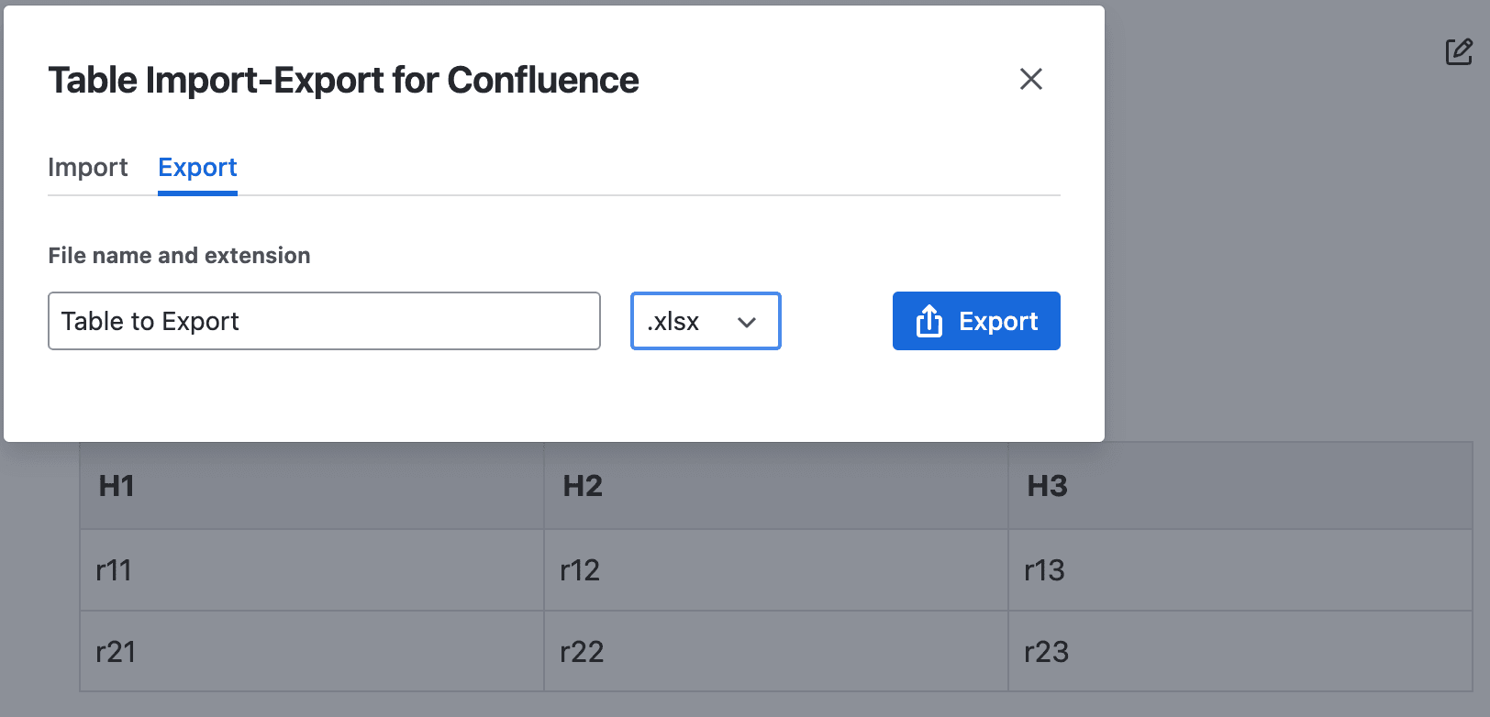Switch to the Import tab
The height and width of the screenshot is (717, 1490).
(88, 168)
